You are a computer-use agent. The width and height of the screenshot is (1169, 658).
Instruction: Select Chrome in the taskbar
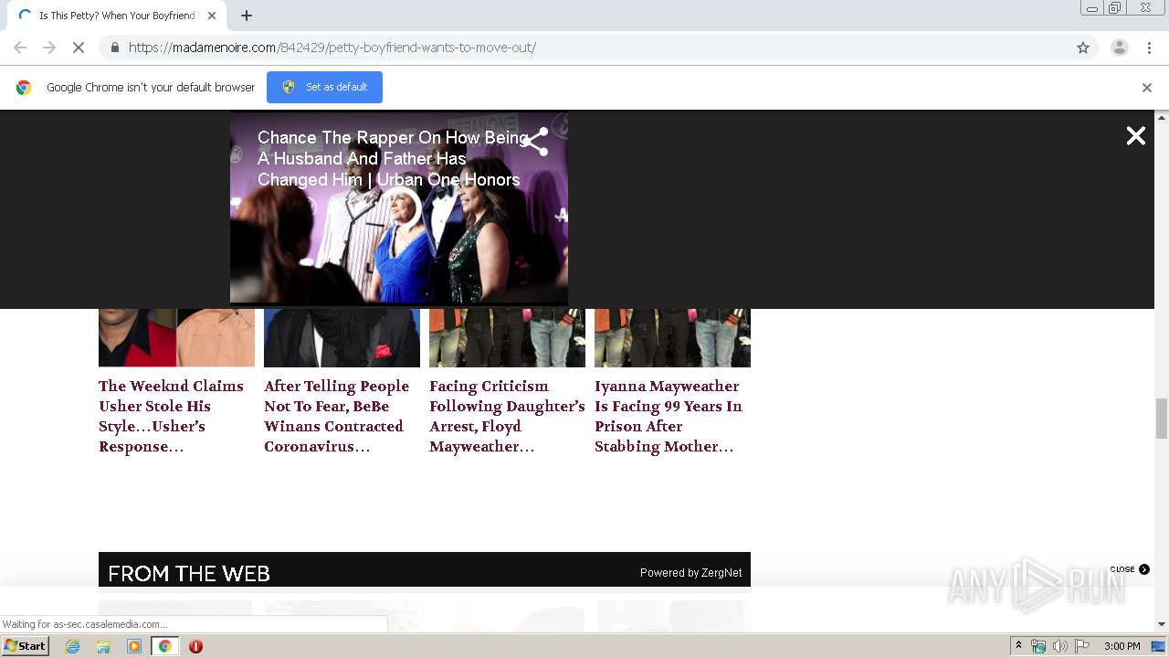coord(165,646)
